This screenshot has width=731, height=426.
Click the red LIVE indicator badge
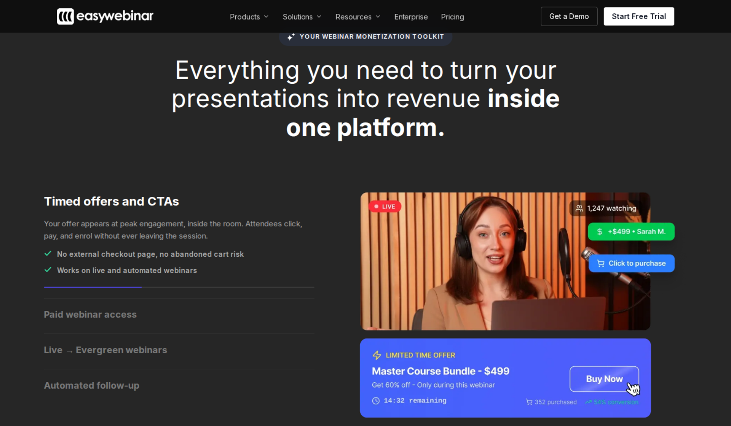385,207
